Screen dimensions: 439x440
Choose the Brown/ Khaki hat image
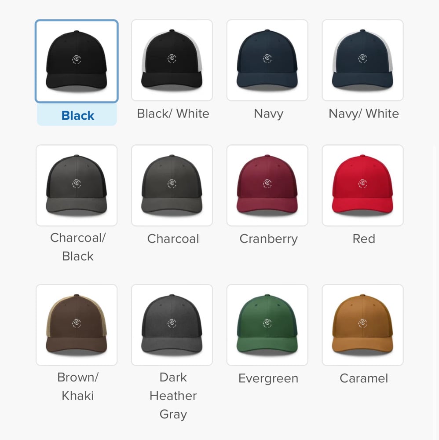coord(77,325)
